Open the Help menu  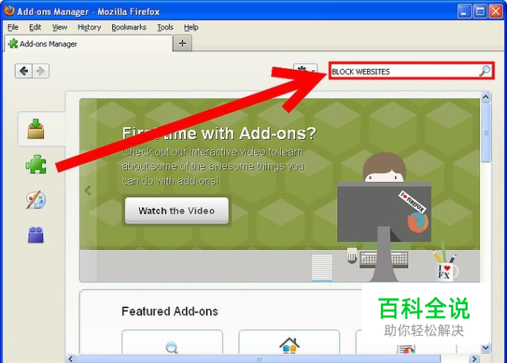tap(191, 27)
